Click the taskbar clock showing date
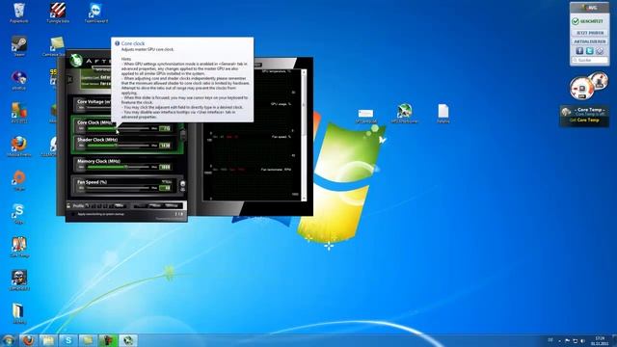This screenshot has width=617, height=347. [x=600, y=340]
